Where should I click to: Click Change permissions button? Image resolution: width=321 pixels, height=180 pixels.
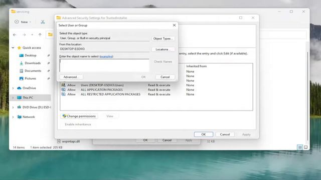(79, 116)
